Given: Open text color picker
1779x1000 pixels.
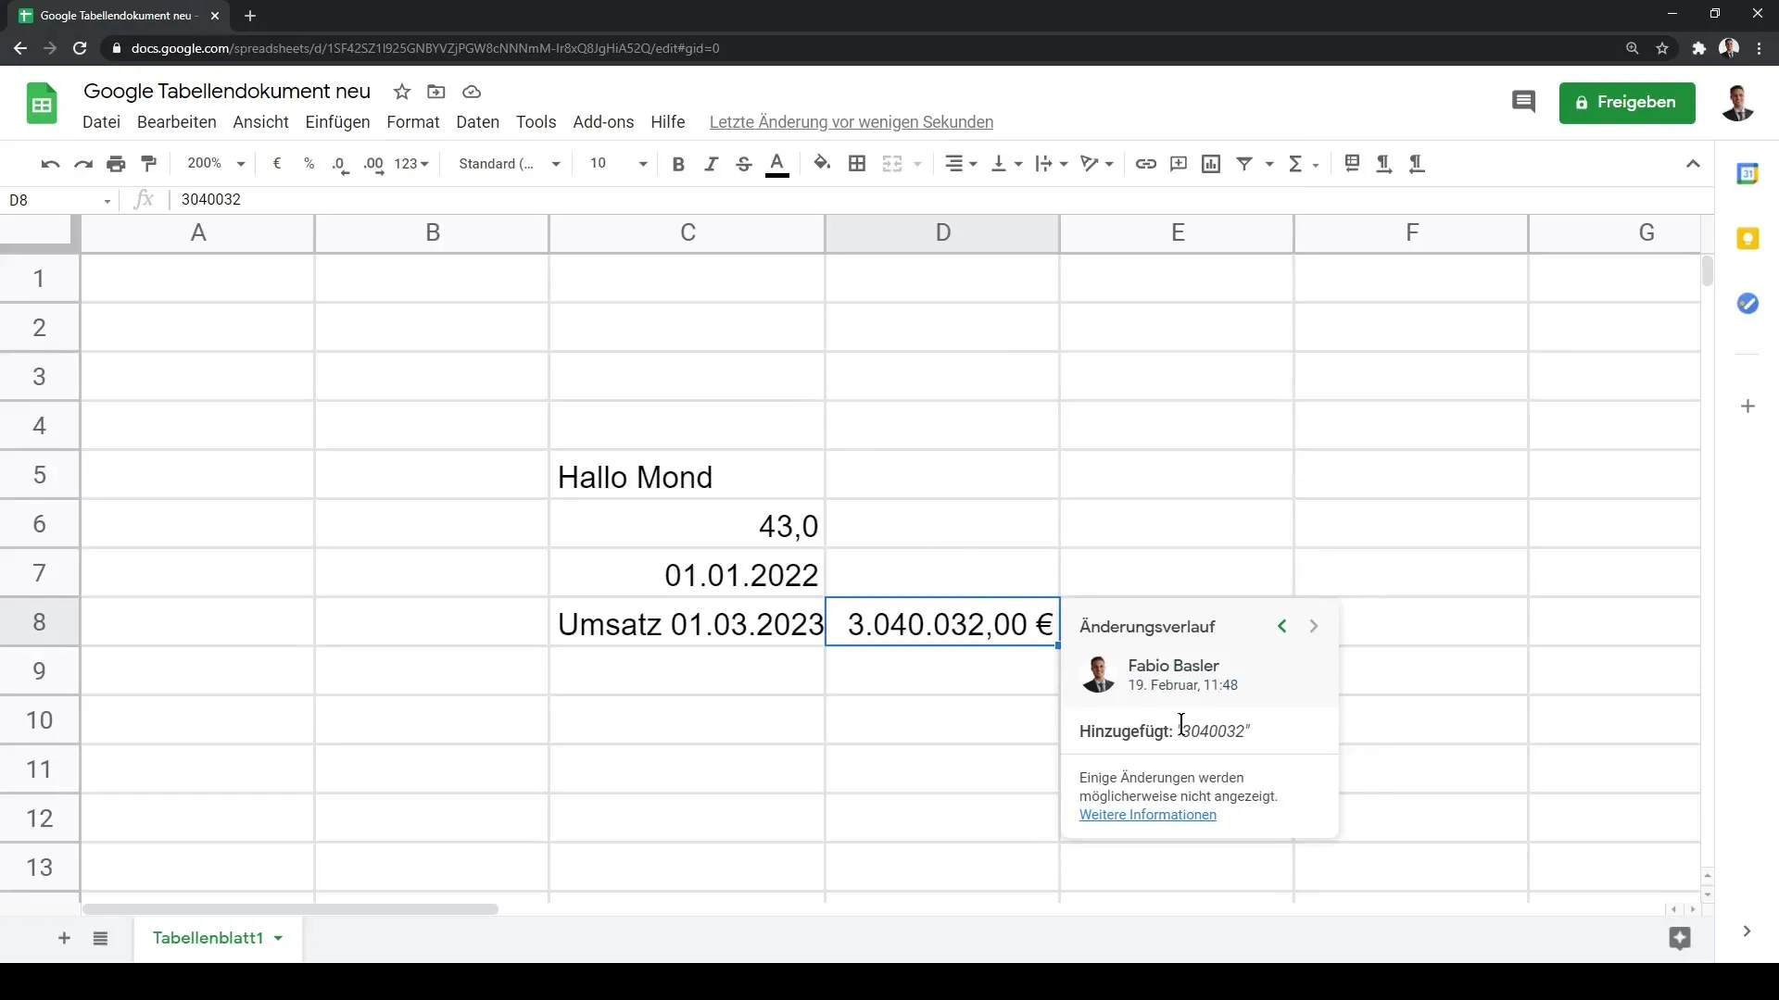Looking at the screenshot, I should pos(777,165).
